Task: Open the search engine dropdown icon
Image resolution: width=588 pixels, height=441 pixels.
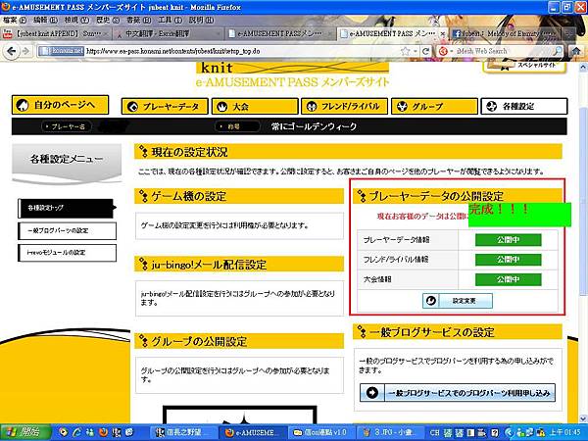Action: pyautogui.click(x=445, y=51)
